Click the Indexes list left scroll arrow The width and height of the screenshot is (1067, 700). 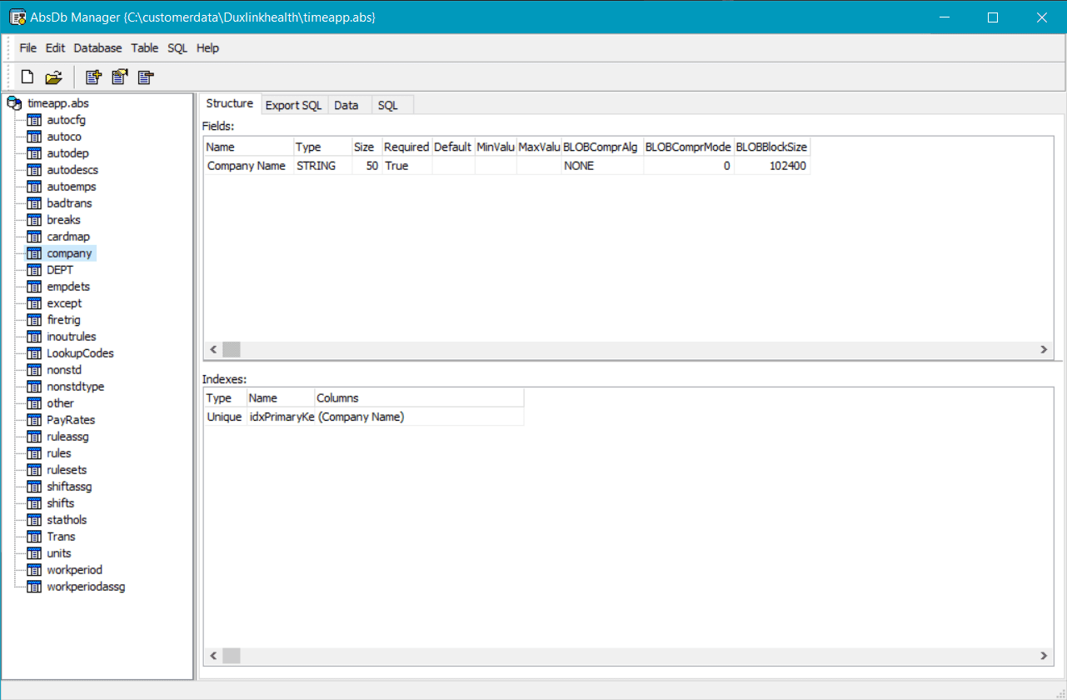tap(213, 656)
